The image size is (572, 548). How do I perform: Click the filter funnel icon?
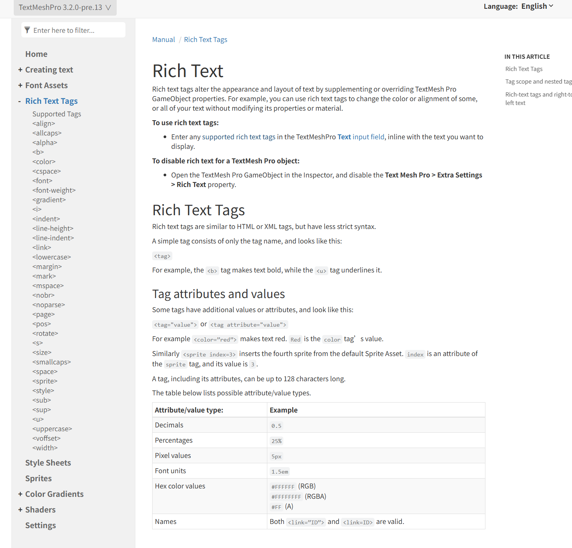coord(27,30)
